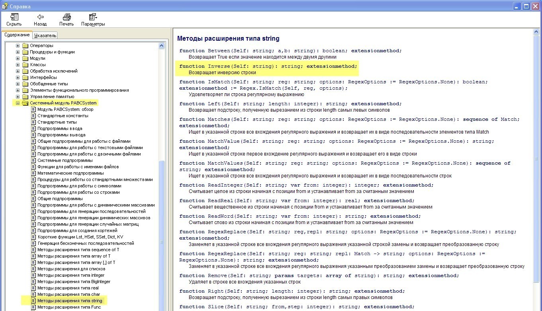This screenshot has width=542, height=311.
Task: Click open folder icon of Системный модуль PABCSystem
Action: pos(25,103)
